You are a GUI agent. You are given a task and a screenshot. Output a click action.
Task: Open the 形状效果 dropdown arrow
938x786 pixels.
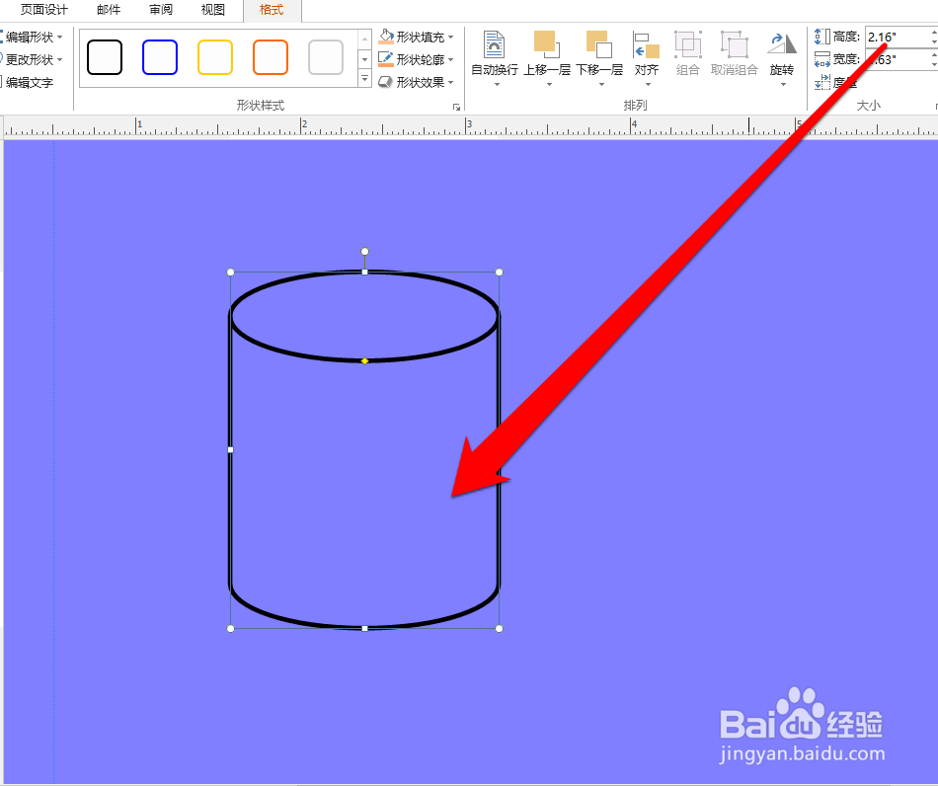[x=450, y=82]
